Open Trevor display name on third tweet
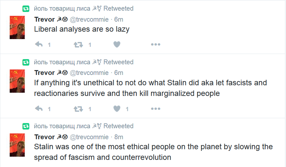This screenshot has width=286, height=167. tap(44, 137)
